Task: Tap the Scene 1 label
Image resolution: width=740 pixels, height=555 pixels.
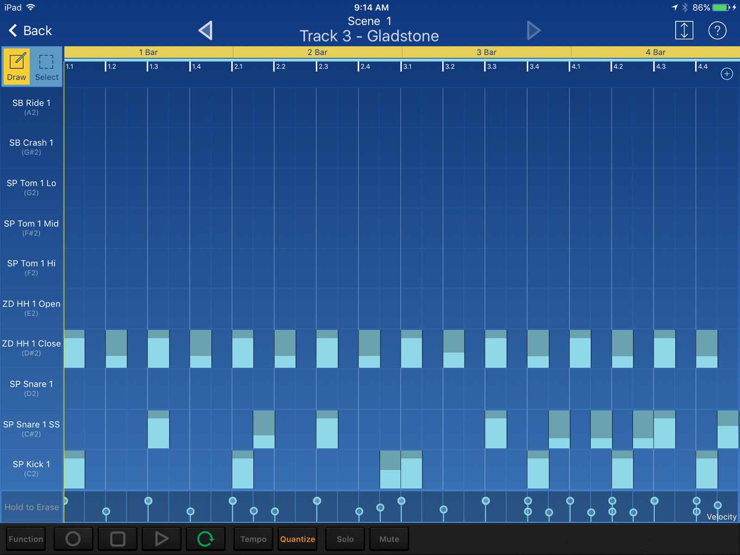Action: pos(370,21)
